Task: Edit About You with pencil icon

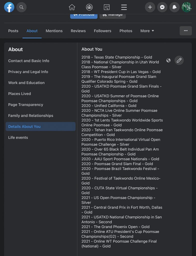Action: pos(179,60)
